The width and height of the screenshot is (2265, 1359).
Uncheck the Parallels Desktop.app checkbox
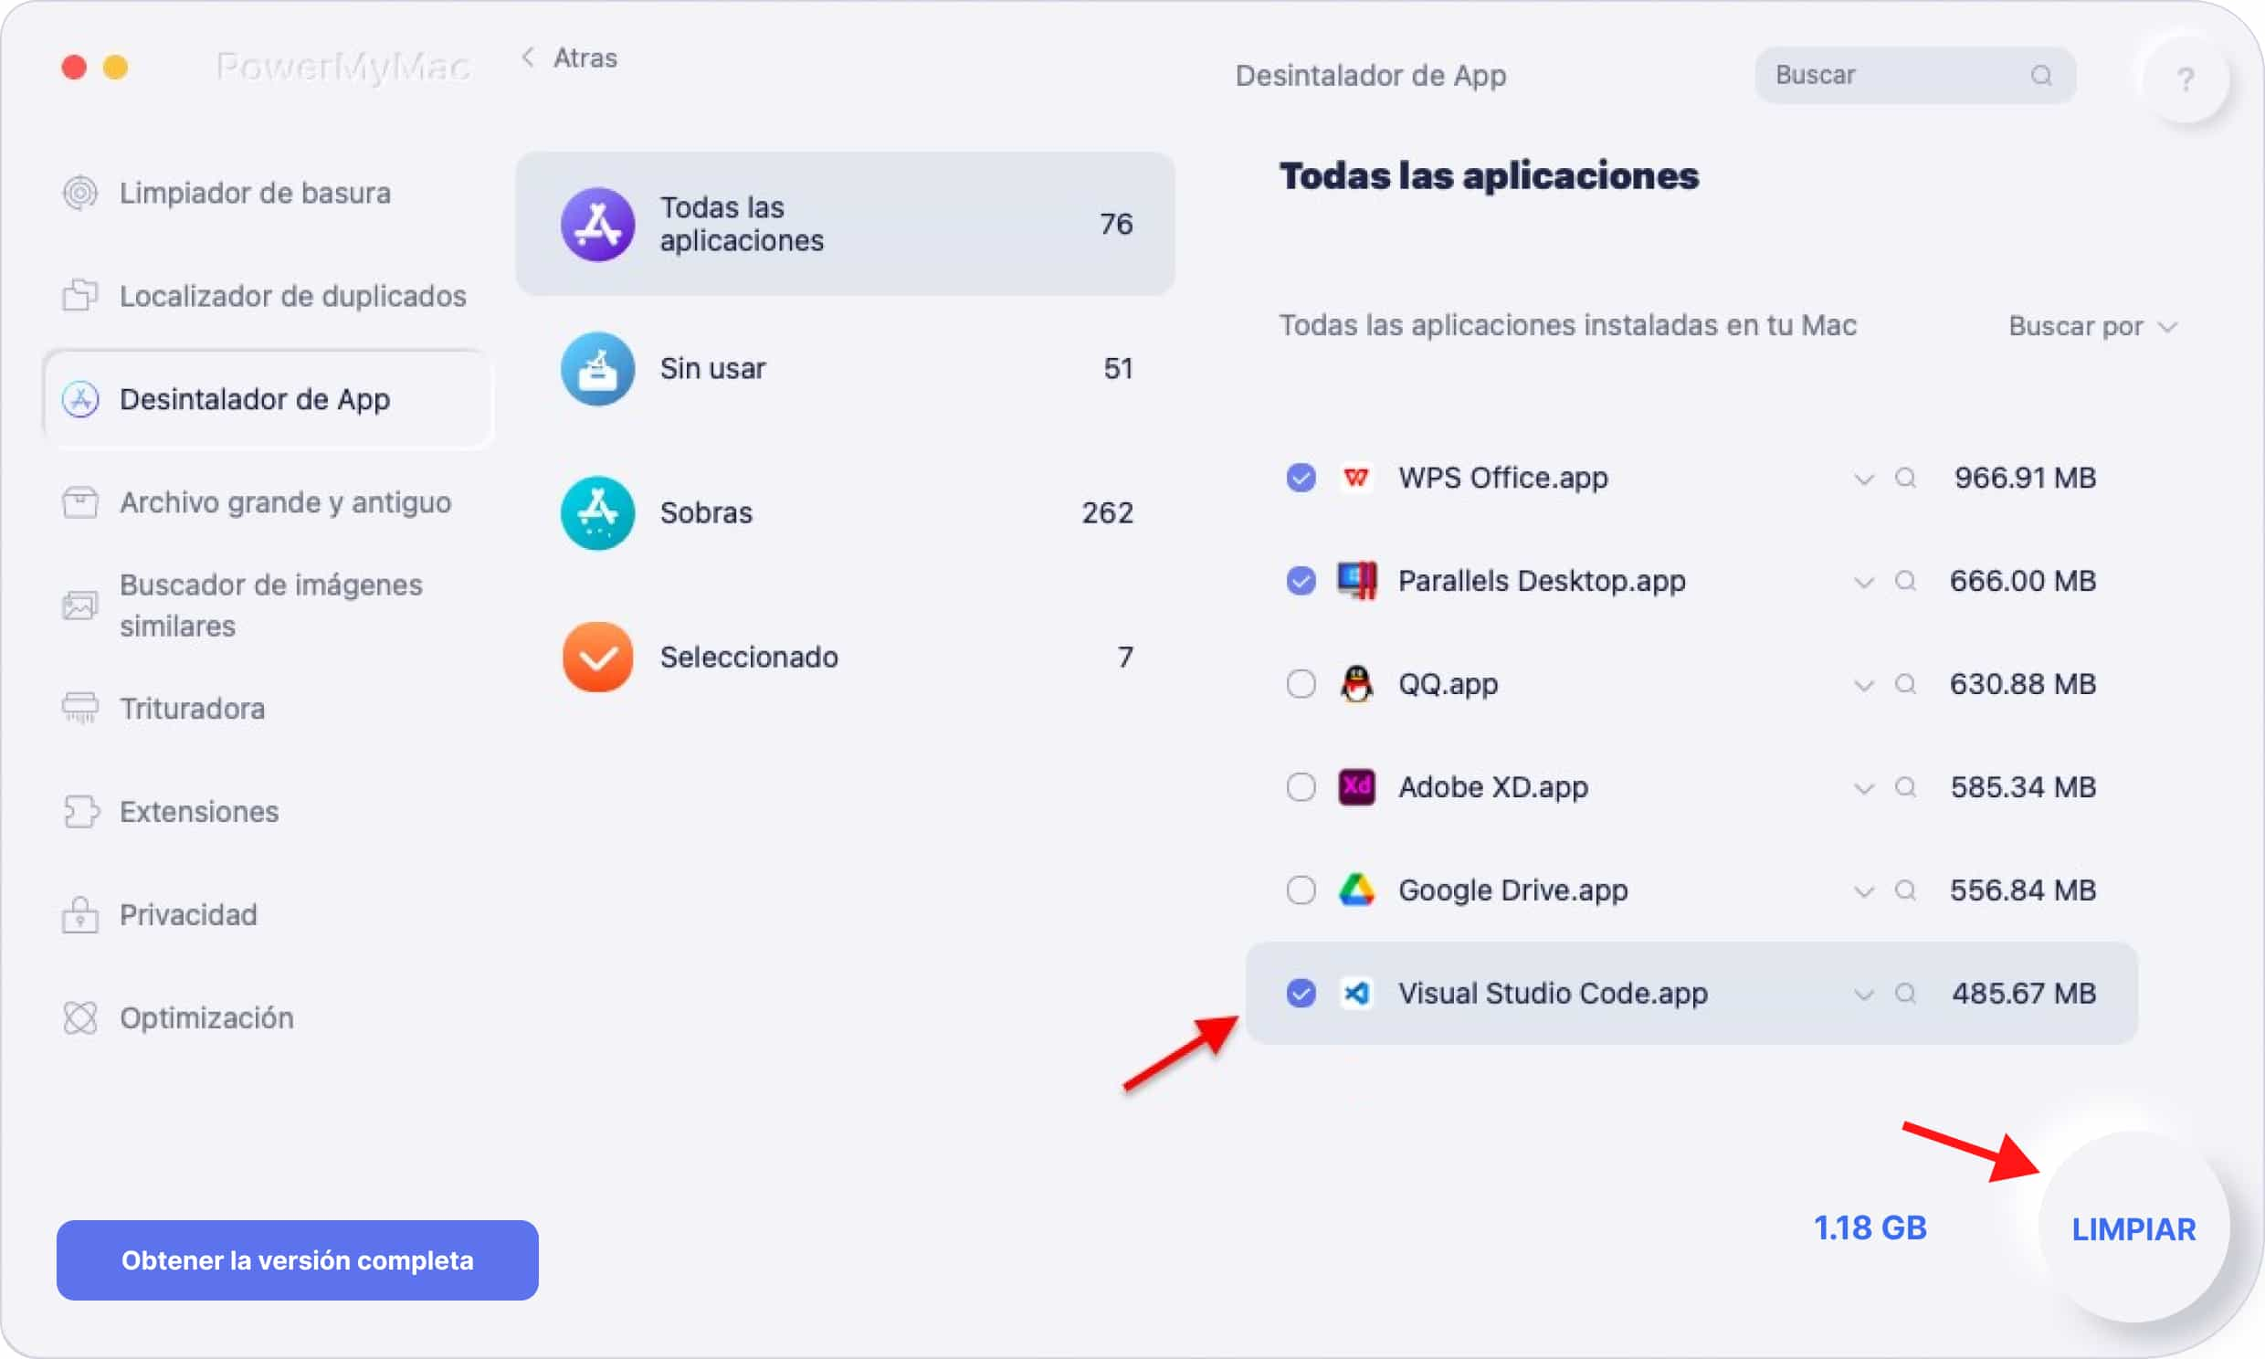tap(1300, 581)
